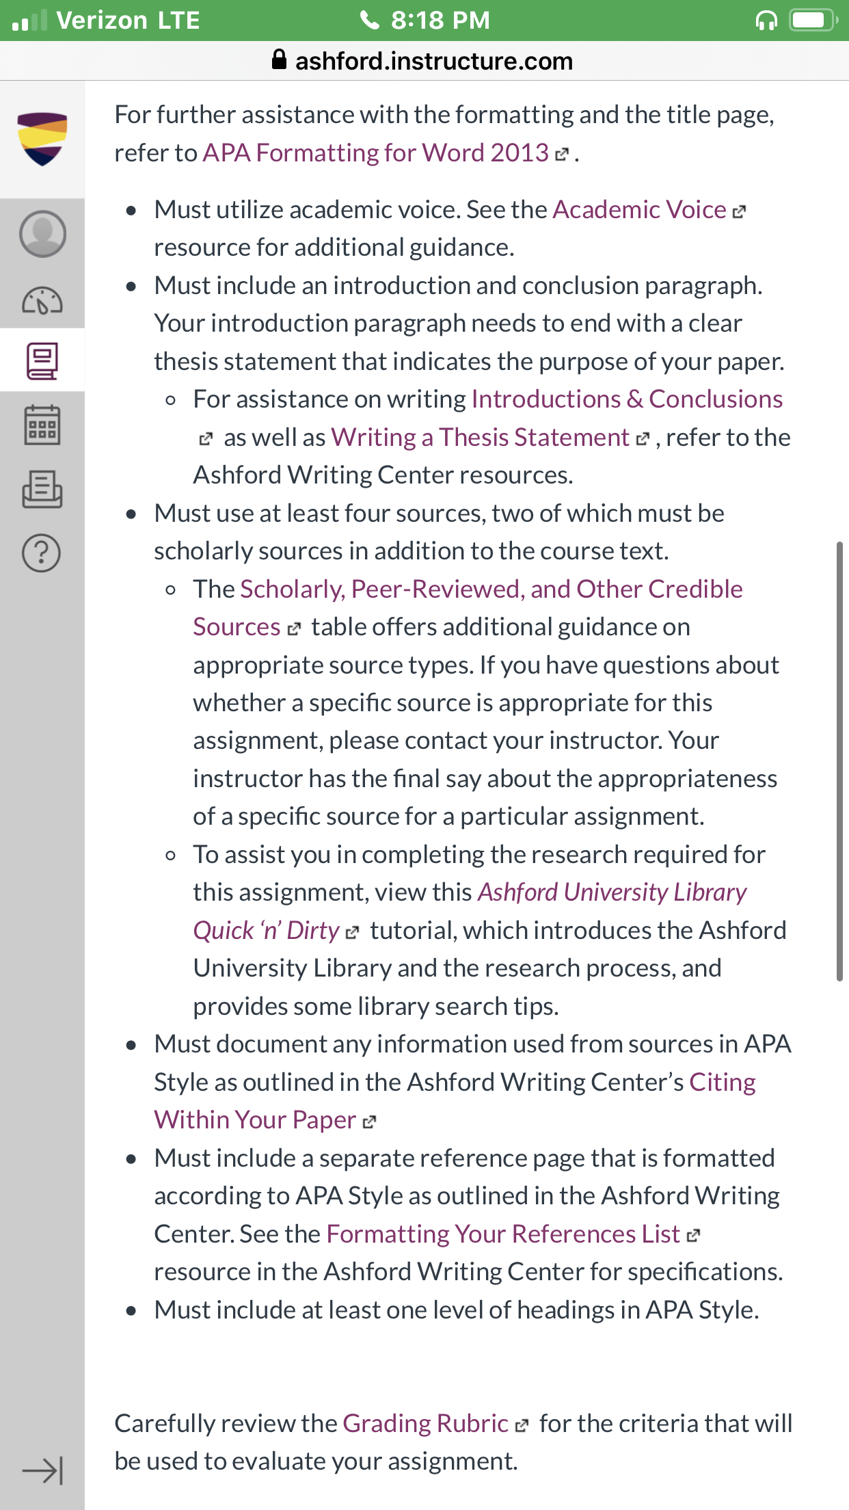This screenshot has height=1510, width=849.
Task: Open the Dashboard speedometer icon
Action: tap(42, 300)
